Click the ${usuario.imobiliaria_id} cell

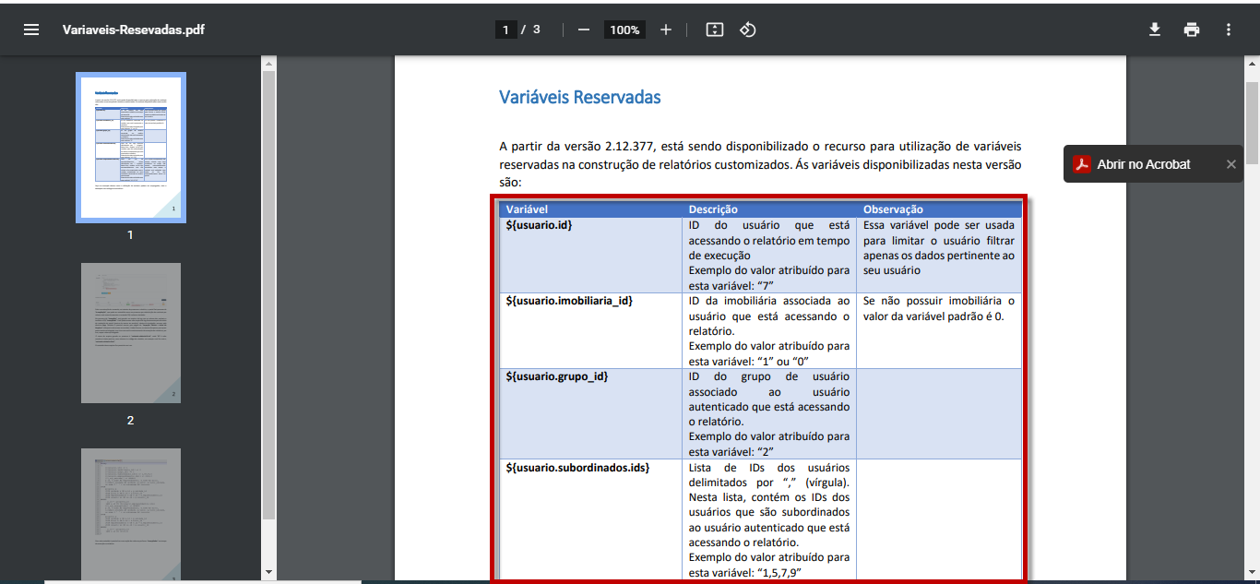(591, 330)
